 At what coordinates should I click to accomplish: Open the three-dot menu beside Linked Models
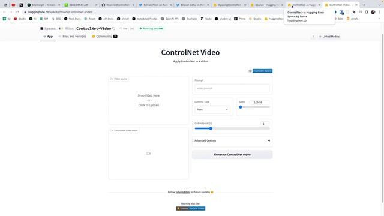point(313,37)
